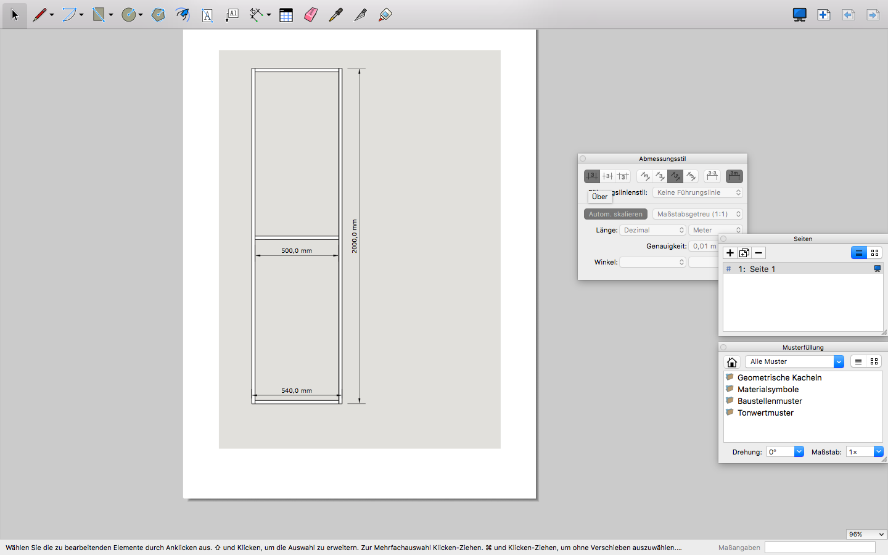
Task: Click the Maßangaben input field
Action: coord(820,547)
